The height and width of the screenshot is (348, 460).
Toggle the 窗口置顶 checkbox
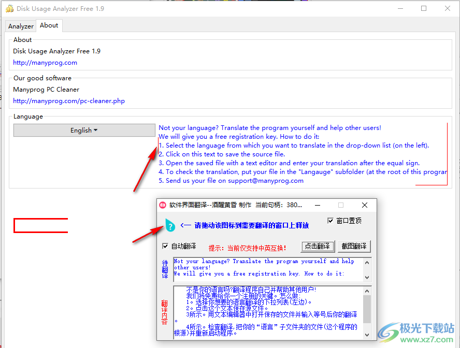click(x=331, y=221)
